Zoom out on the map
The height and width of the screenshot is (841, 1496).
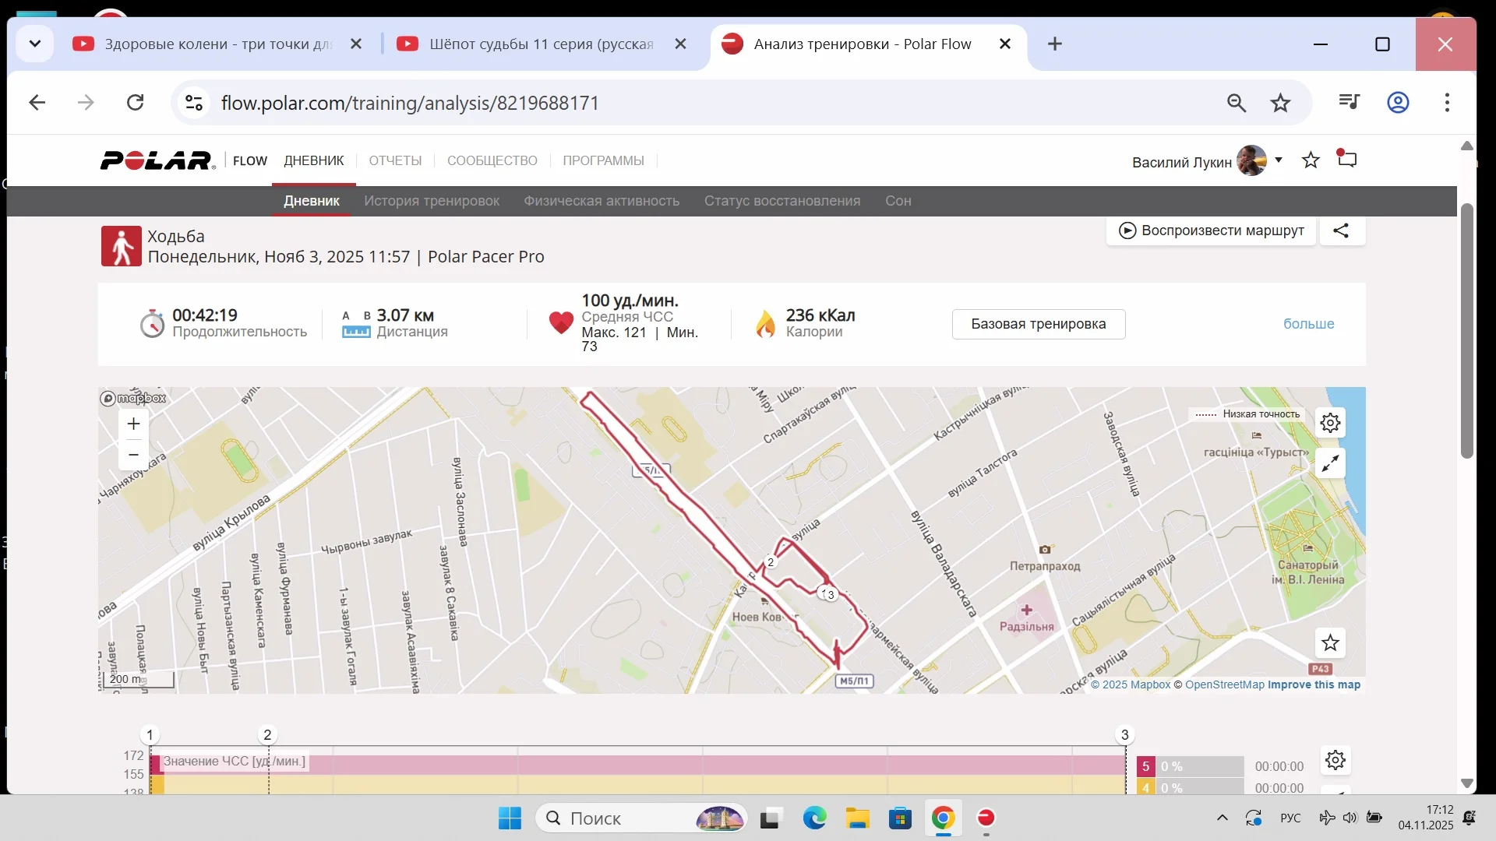133,455
